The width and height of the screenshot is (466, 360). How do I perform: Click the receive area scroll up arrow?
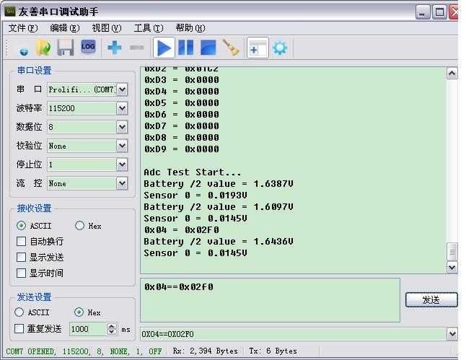pos(452,73)
